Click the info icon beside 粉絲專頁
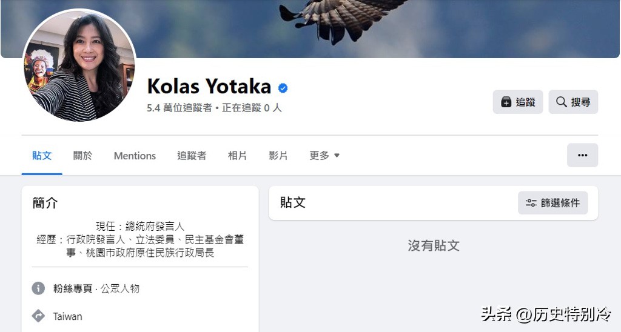The width and height of the screenshot is (621, 332). pyautogui.click(x=38, y=288)
